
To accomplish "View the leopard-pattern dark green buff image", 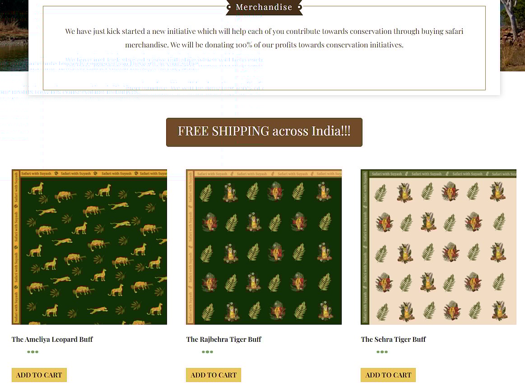I will click(89, 247).
